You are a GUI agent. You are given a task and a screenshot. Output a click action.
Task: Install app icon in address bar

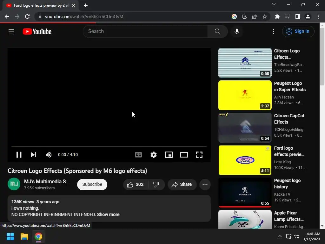click(244, 17)
